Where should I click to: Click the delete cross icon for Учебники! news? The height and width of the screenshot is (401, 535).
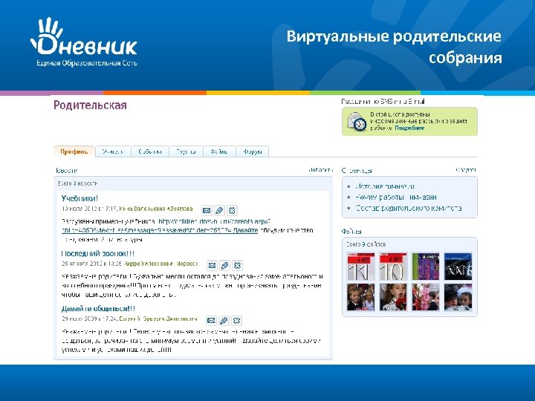coord(232,210)
